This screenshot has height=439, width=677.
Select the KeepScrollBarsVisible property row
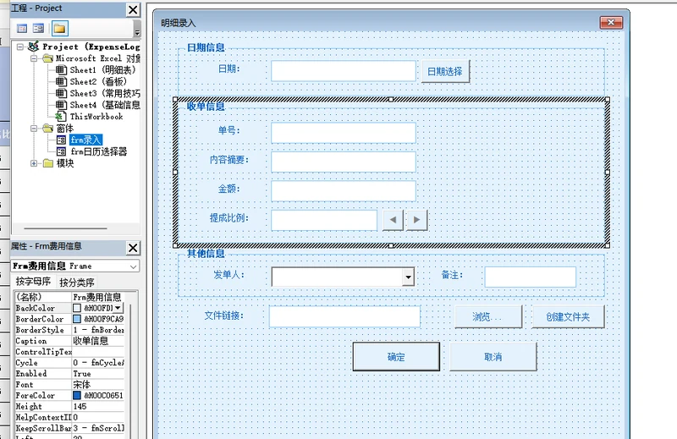[69, 428]
